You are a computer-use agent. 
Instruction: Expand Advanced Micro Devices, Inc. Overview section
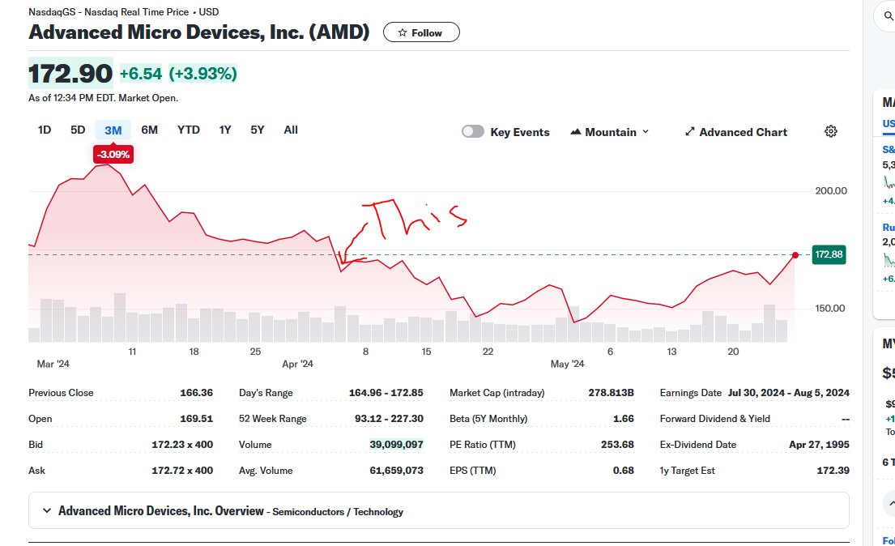[438, 510]
